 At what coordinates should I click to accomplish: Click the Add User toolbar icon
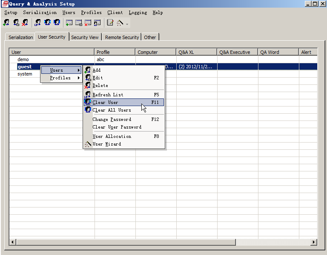pos(7,22)
